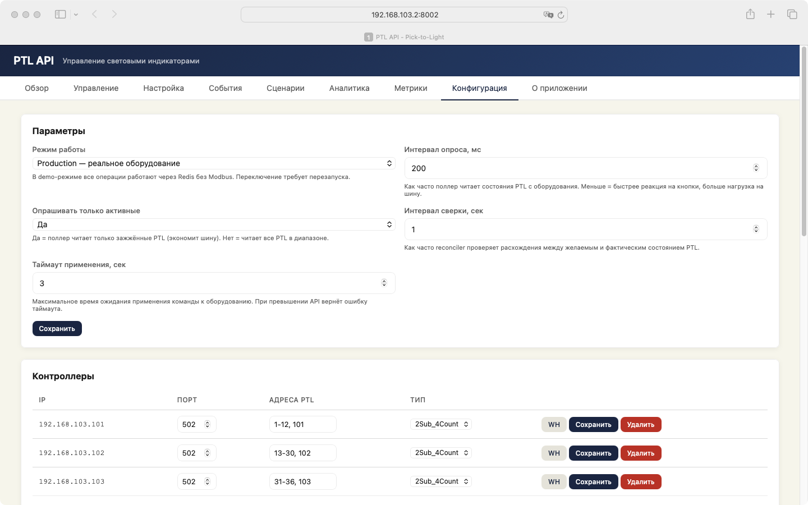808x505 pixels.
Task: Toggle the Safari sidebar icon
Action: coord(60,14)
